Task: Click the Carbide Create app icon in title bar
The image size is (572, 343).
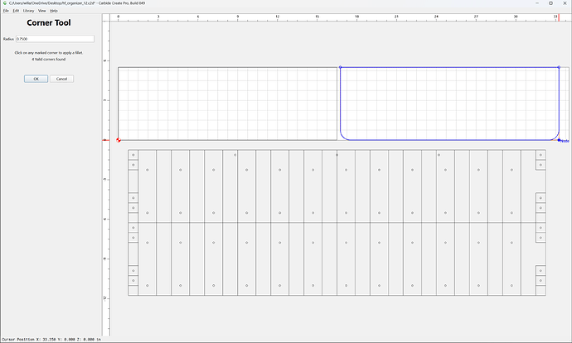Action: [4, 3]
